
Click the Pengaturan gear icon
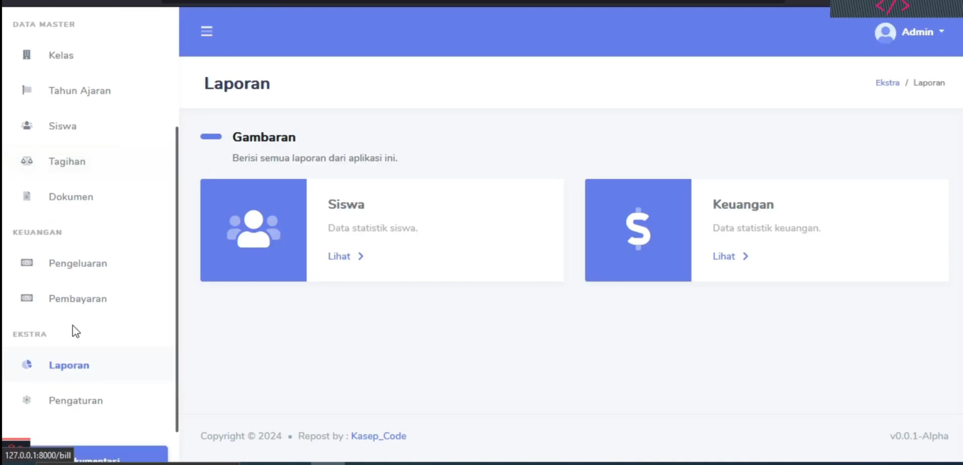coord(26,400)
